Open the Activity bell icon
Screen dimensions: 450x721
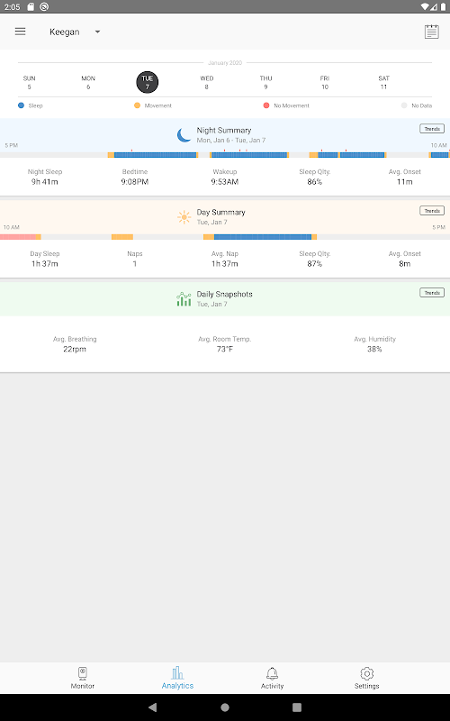[x=273, y=673]
